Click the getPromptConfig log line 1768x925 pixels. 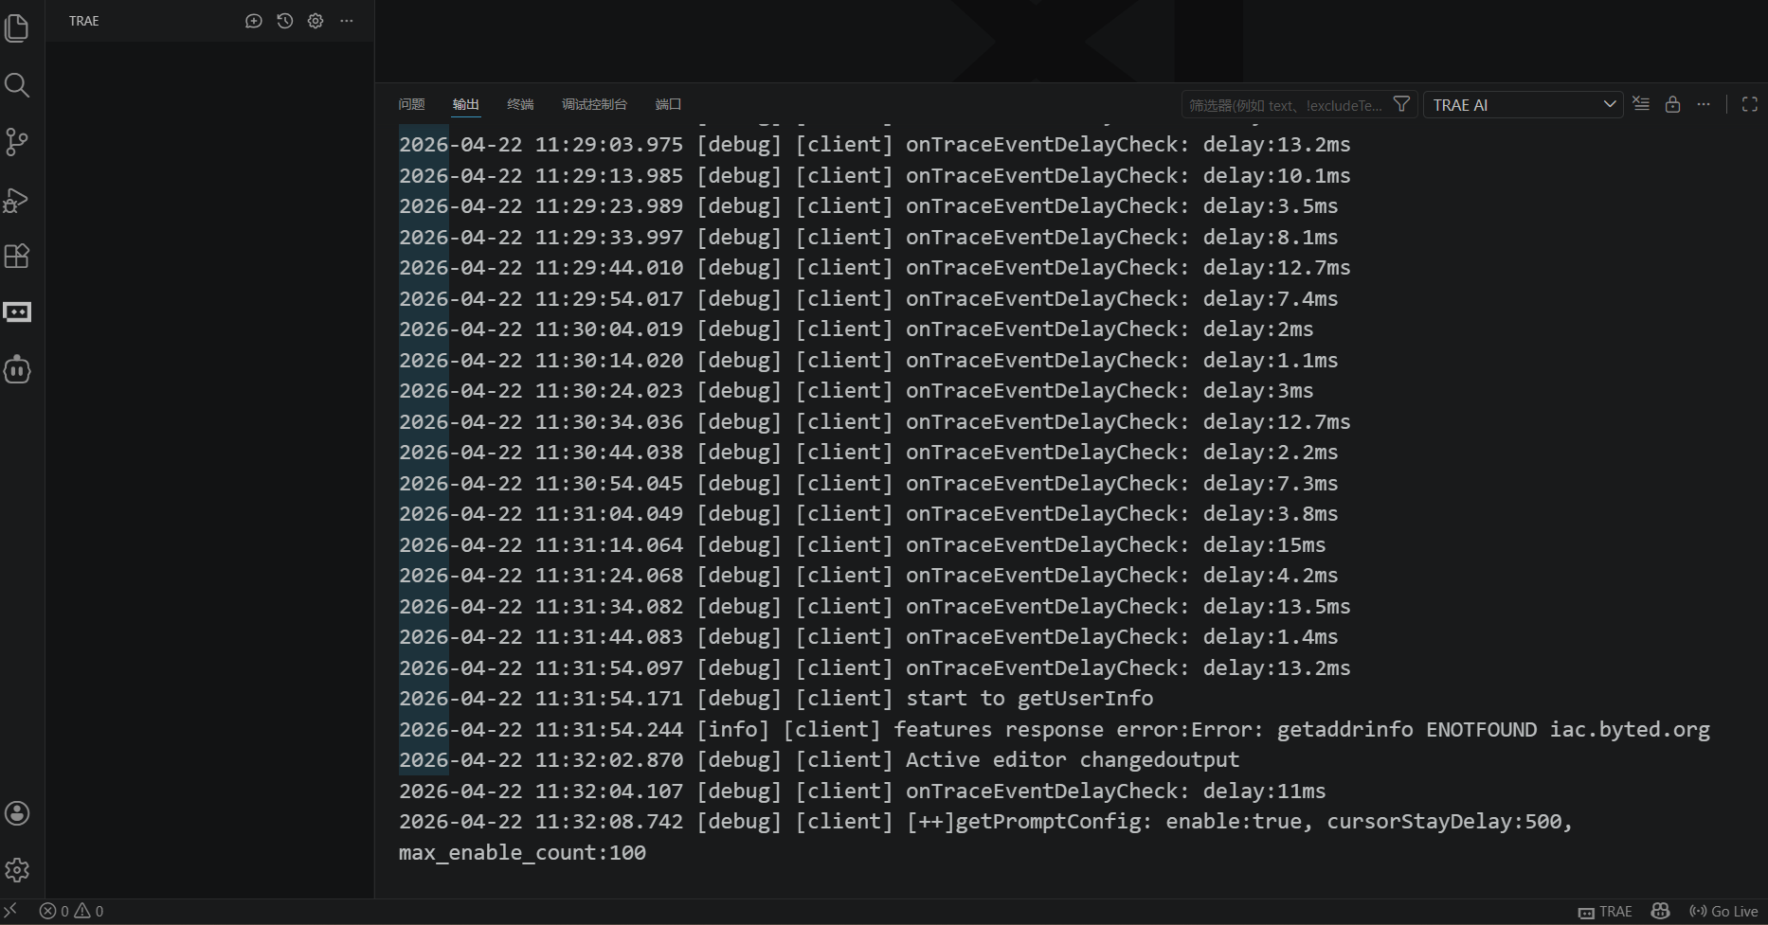pyautogui.click(x=985, y=822)
